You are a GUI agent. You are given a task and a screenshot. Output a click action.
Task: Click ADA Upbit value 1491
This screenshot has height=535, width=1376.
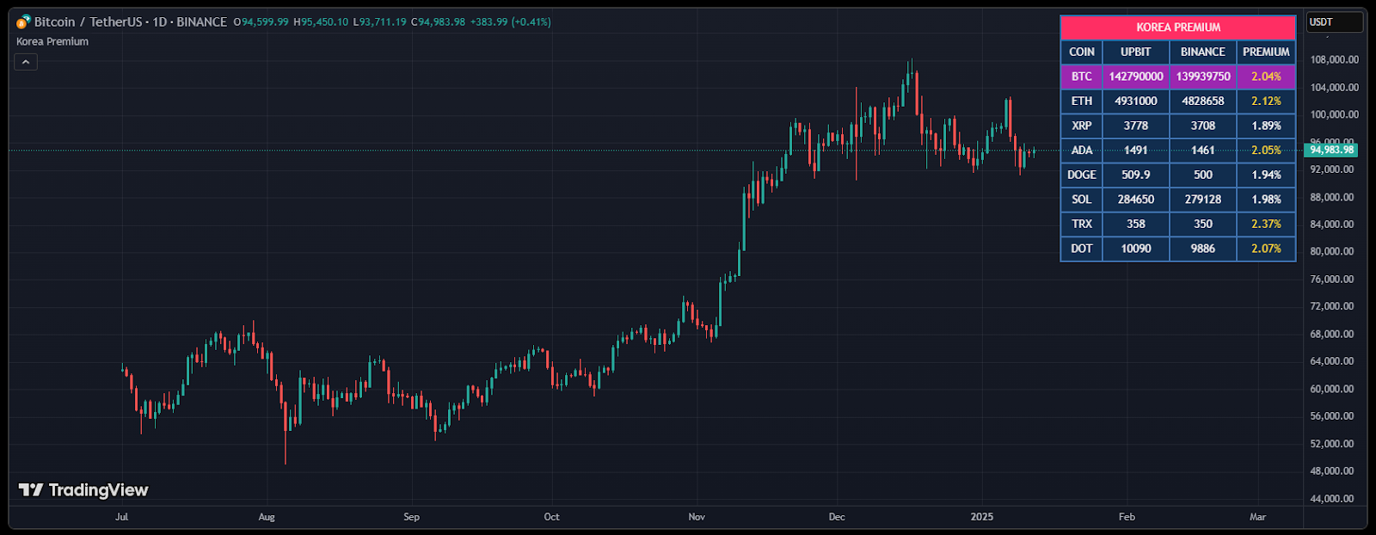click(x=1136, y=150)
